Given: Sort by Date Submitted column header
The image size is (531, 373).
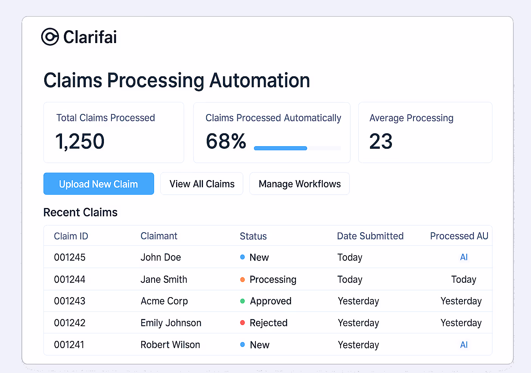Looking at the screenshot, I should (370, 236).
